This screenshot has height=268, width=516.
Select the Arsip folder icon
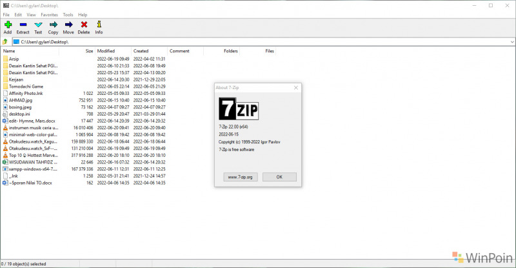(5, 59)
